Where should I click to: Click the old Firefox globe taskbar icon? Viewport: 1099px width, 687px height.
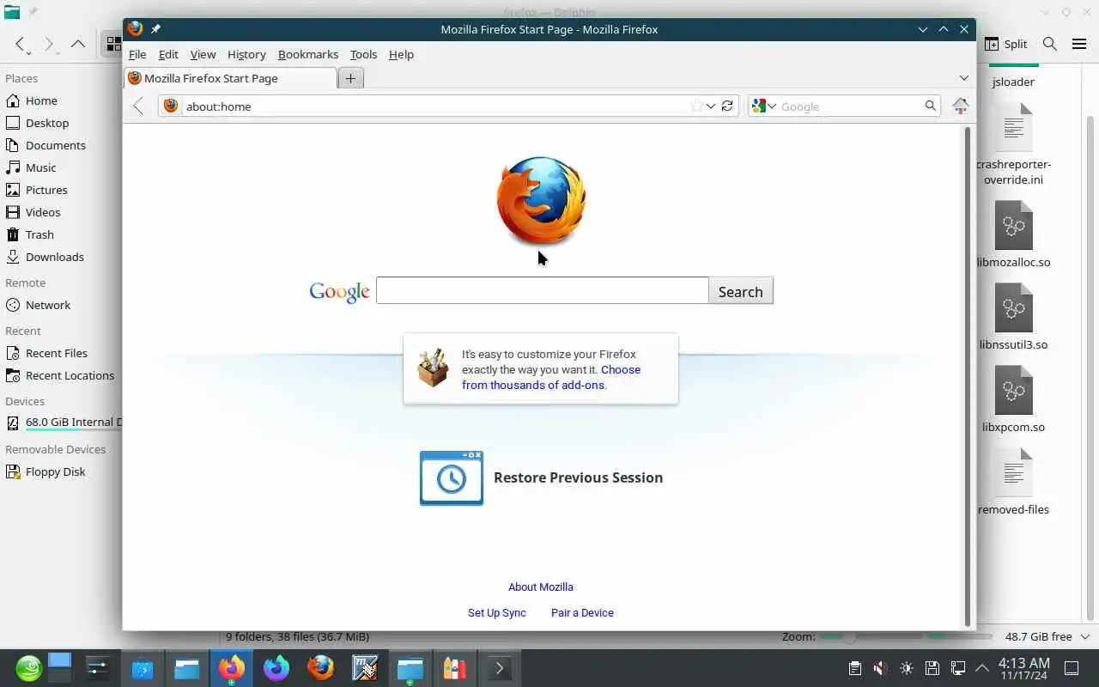[x=321, y=668]
